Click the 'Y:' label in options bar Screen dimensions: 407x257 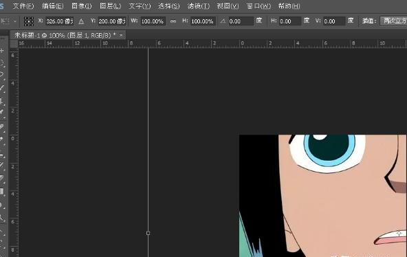(x=93, y=21)
